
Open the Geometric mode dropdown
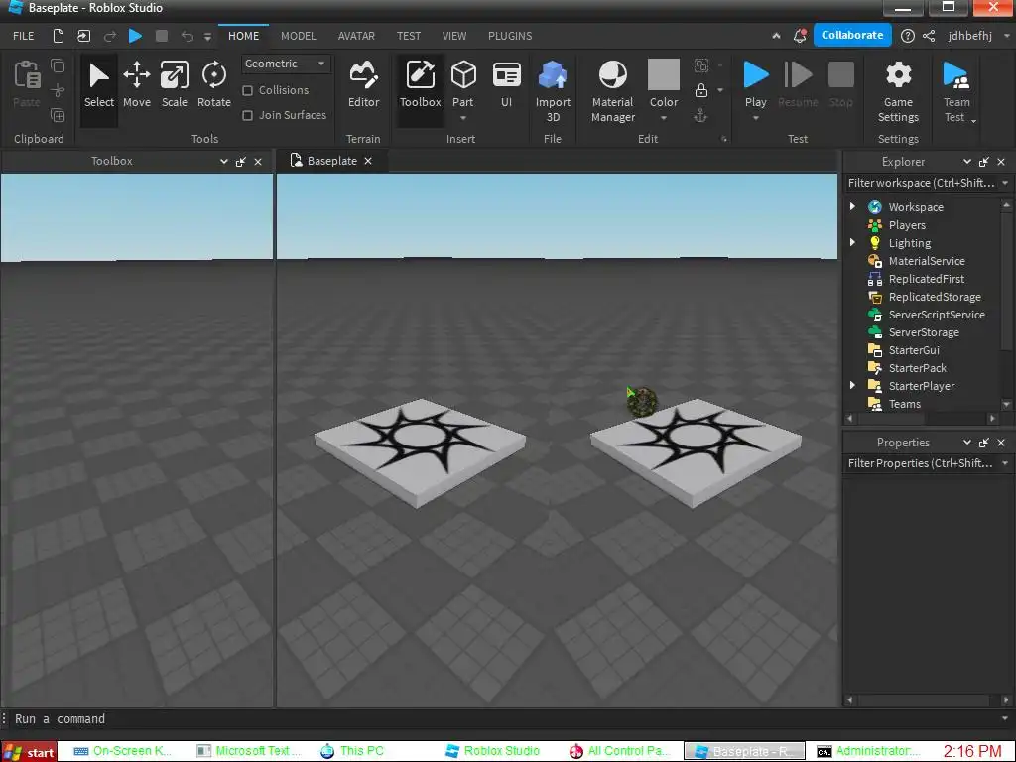coord(285,63)
